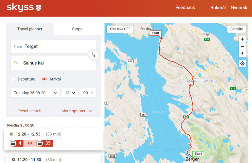Viewport: 252px width, 163px height.
Task: Switch to the Stops tab
Action: click(x=77, y=29)
